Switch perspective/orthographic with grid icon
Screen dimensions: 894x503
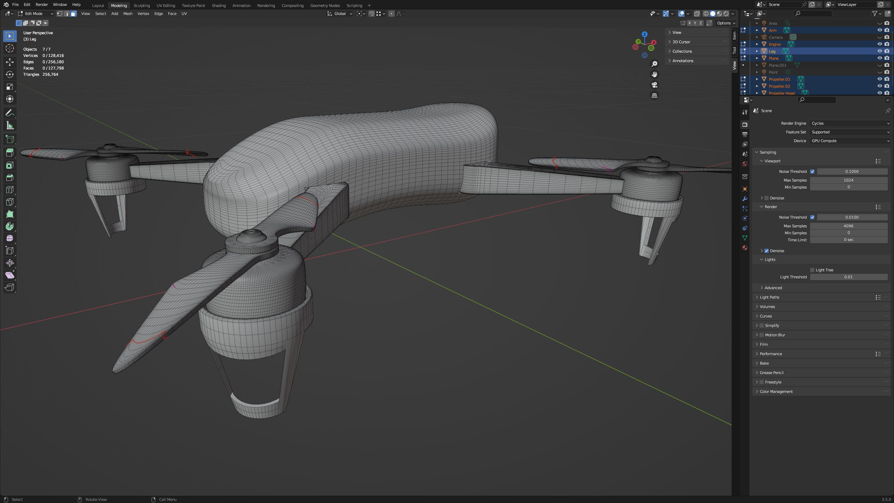654,95
